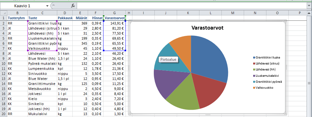Click the Metsävuokko product cell
Image resolution: width=312 pixels, height=117 pixels.
pyautogui.click(x=42, y=89)
